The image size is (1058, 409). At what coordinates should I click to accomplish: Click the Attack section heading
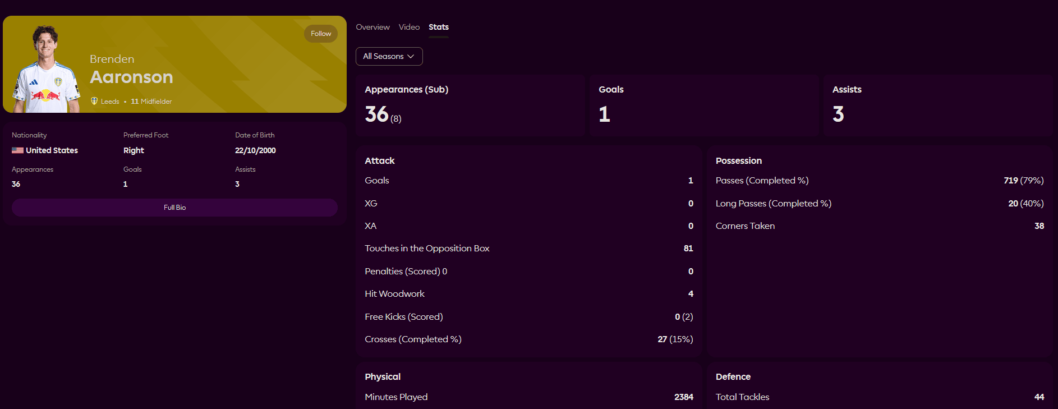[380, 161]
